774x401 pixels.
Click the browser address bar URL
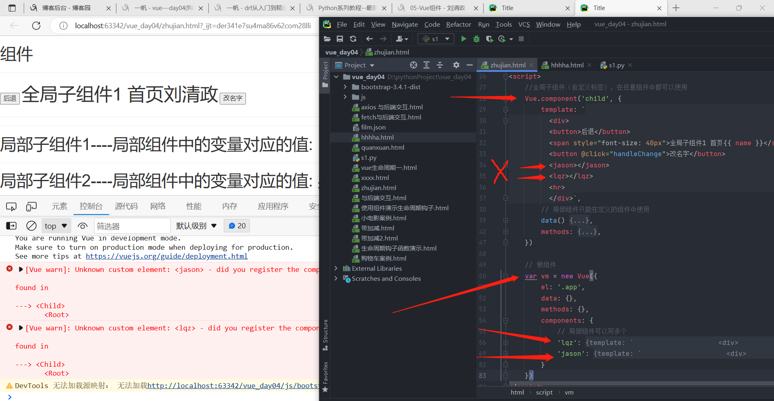click(x=193, y=26)
